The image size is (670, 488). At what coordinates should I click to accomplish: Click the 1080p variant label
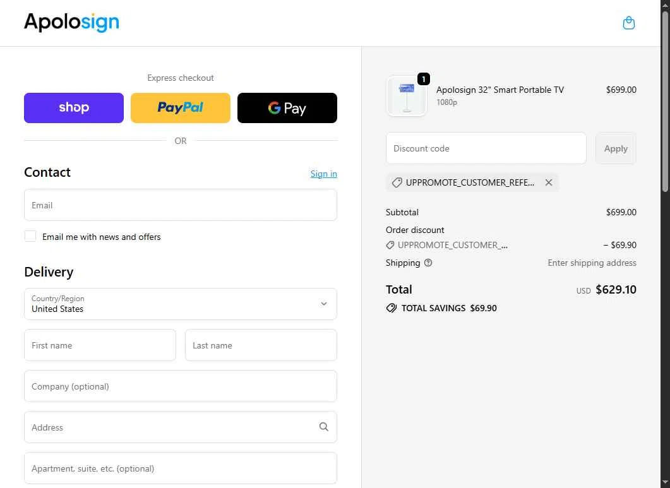click(x=446, y=102)
